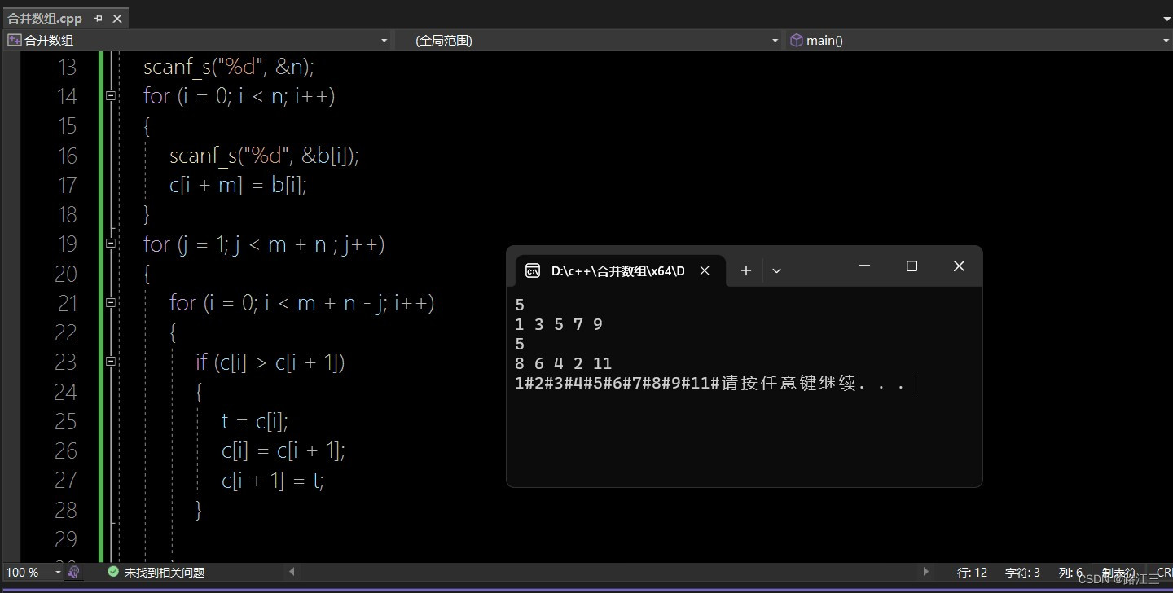Click line number 25 in the gutter
This screenshot has height=593, width=1173.
click(66, 421)
